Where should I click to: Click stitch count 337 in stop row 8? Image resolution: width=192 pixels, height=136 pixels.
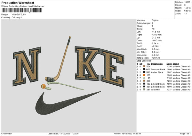[148, 87]
